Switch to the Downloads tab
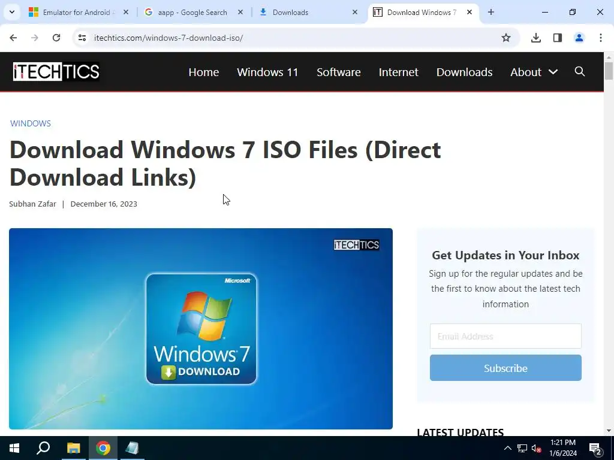The width and height of the screenshot is (614, 460). (x=308, y=12)
